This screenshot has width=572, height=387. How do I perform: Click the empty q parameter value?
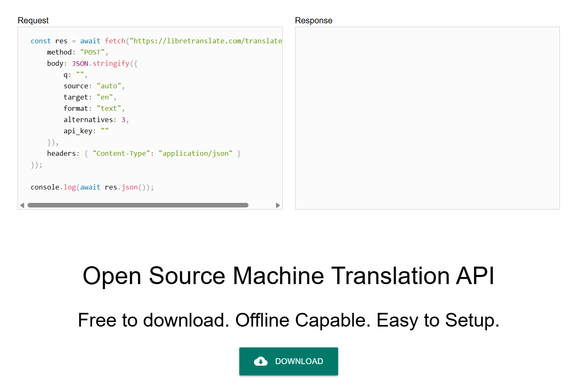80,75
